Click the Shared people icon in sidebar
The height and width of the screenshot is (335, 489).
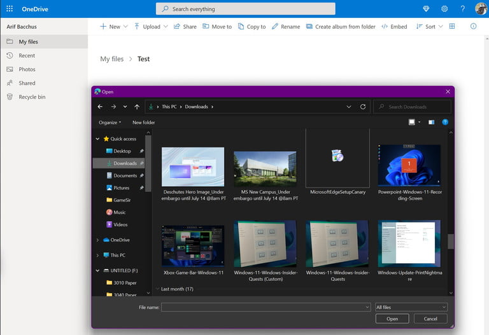click(10, 83)
